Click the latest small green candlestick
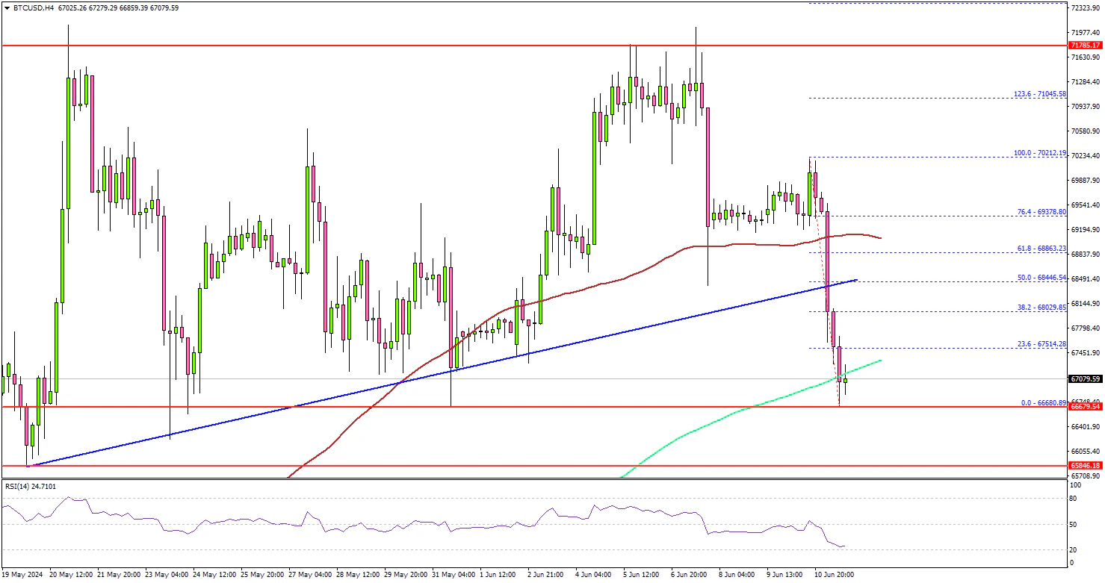The image size is (1105, 583). pos(846,381)
